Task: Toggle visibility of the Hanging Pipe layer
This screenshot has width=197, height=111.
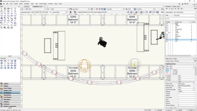Action: (x=167, y=29)
